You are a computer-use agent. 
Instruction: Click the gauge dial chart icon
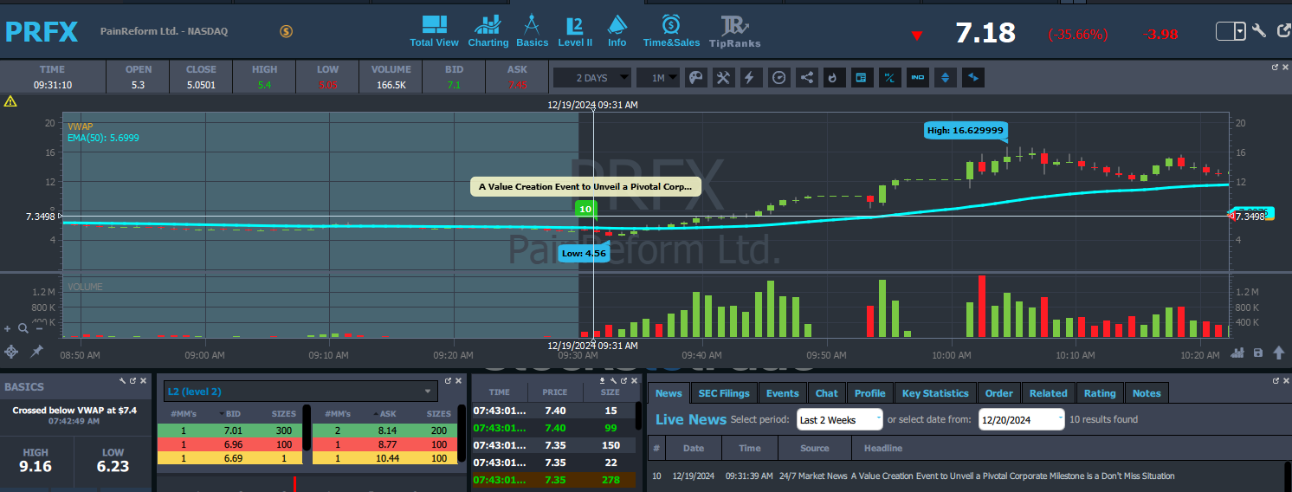click(778, 78)
